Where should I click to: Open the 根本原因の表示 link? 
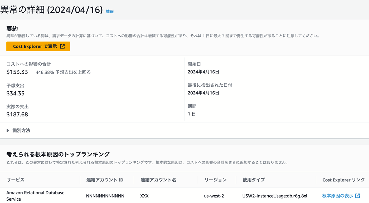(338, 196)
